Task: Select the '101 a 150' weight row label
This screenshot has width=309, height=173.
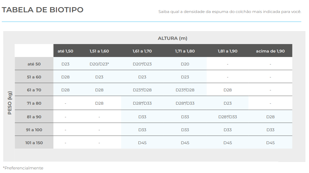Action: tap(34, 143)
